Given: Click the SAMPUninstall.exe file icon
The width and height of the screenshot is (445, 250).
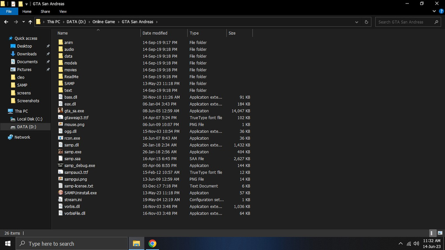Looking at the screenshot, I should coord(60,193).
